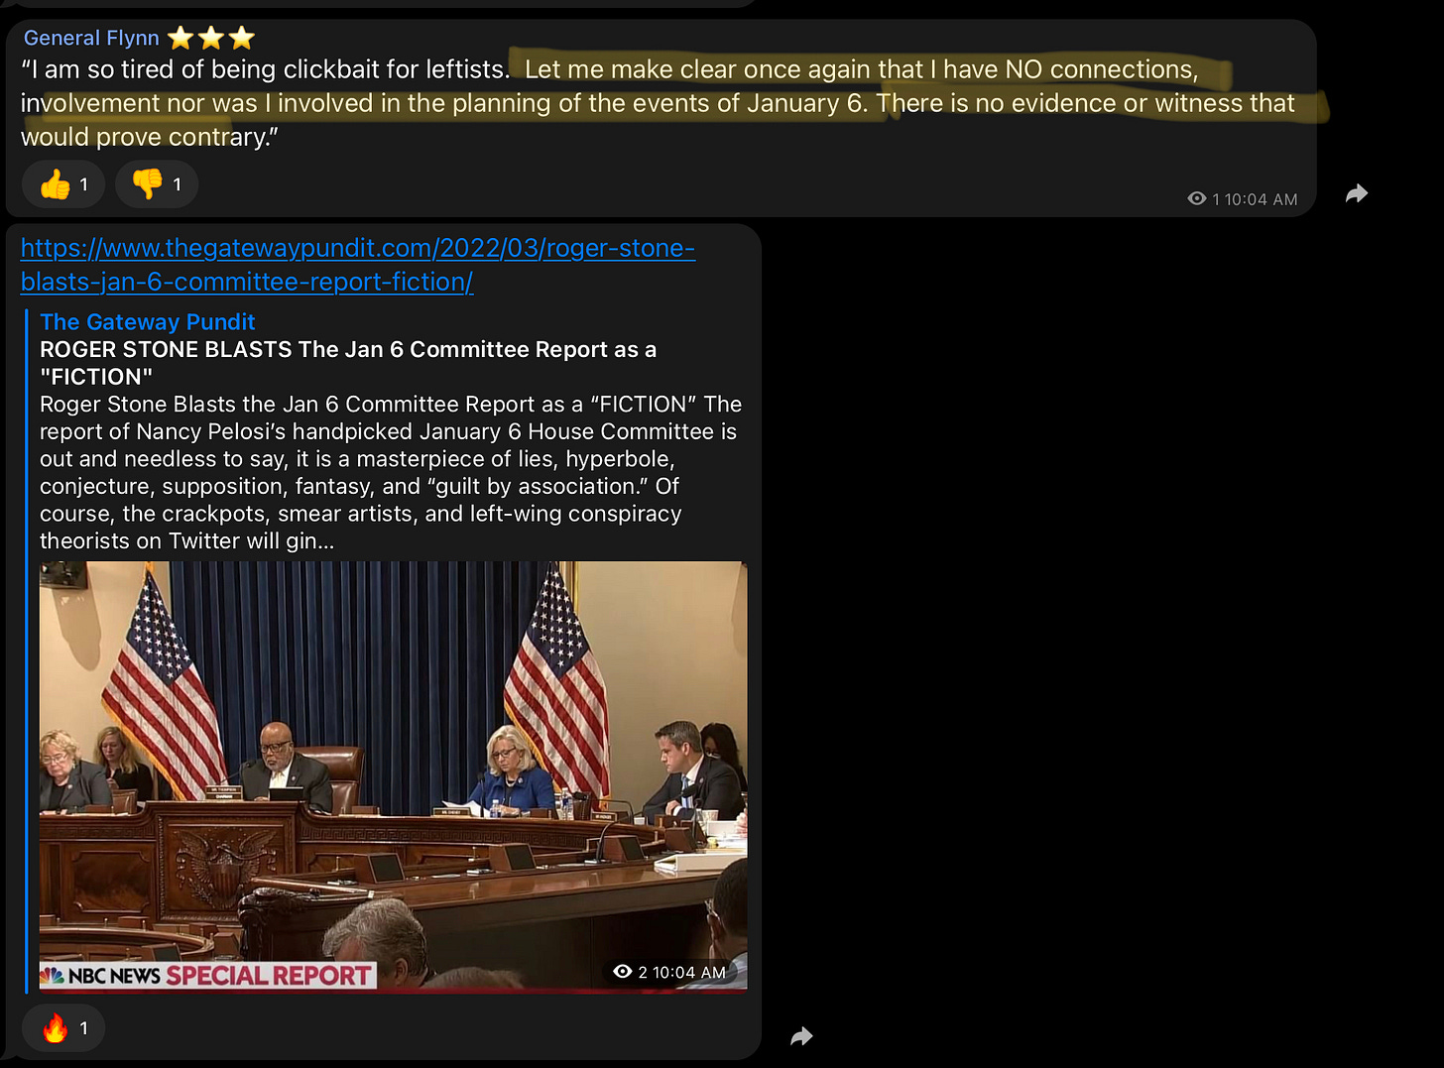Open the General Flynn sender name

(x=91, y=38)
